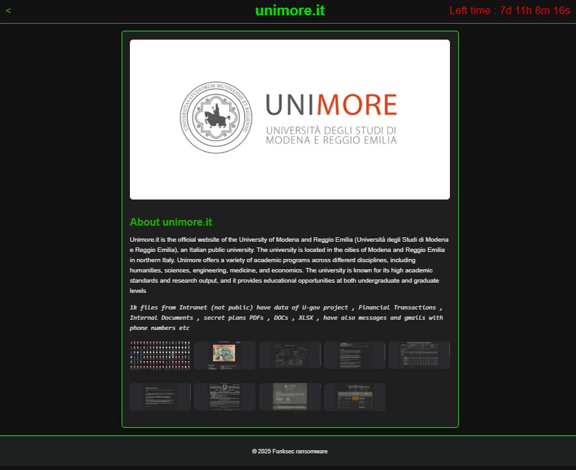The image size is (576, 470).
Task: Open the thumbnail with yellow highlighted cell
Action: coord(355,396)
